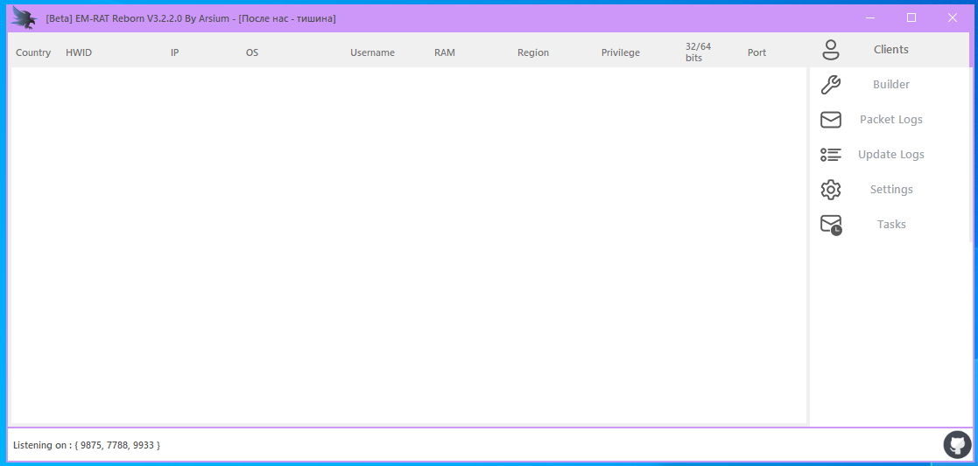Click the Clients person icon
This screenshot has height=466, width=978.
[830, 50]
